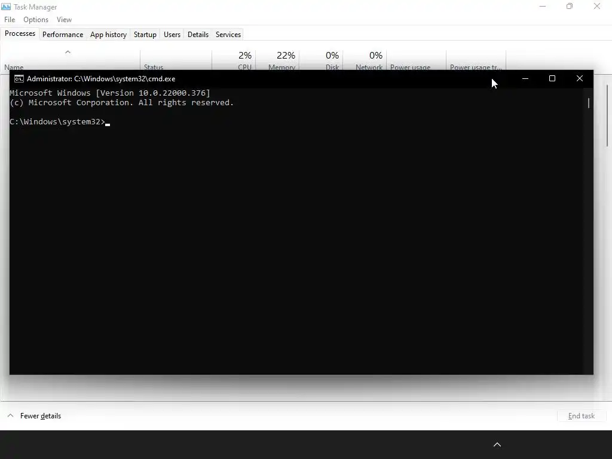This screenshot has height=459, width=612.
Task: Click the End task button
Action: click(581, 416)
